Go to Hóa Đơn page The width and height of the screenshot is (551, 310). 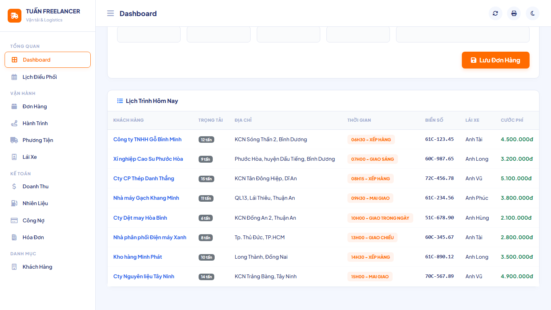pos(47,237)
